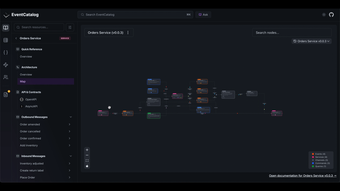Click the API & Contracts section icon
The image size is (340, 191).
click(18, 92)
